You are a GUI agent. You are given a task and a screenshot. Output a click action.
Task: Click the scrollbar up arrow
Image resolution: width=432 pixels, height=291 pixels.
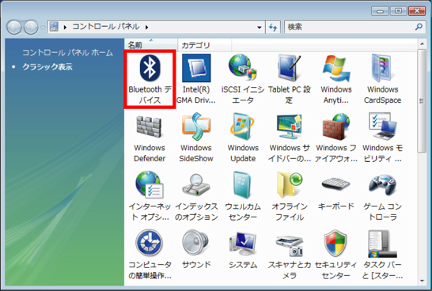[x=422, y=44]
